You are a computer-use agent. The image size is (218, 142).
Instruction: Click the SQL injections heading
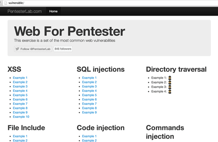click(101, 69)
